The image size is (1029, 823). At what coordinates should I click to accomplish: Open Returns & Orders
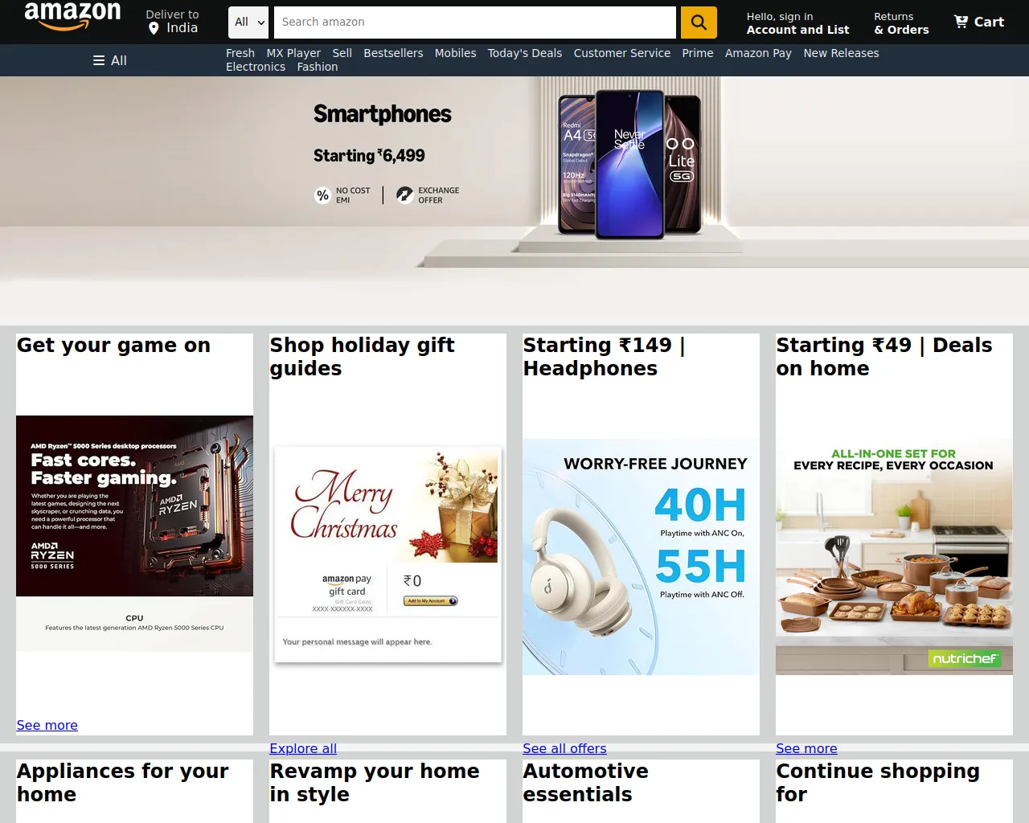[901, 23]
